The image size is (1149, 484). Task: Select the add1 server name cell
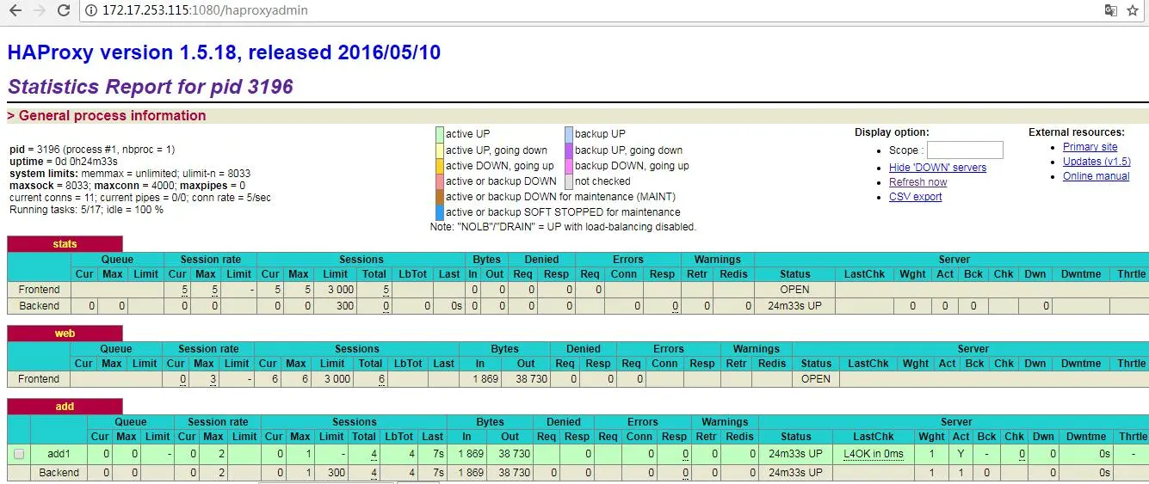tap(59, 454)
